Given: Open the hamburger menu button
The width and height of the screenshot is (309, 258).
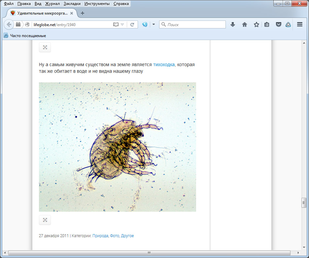Looking at the screenshot, I should [x=300, y=24].
